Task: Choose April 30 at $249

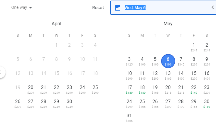Action: [69, 103]
